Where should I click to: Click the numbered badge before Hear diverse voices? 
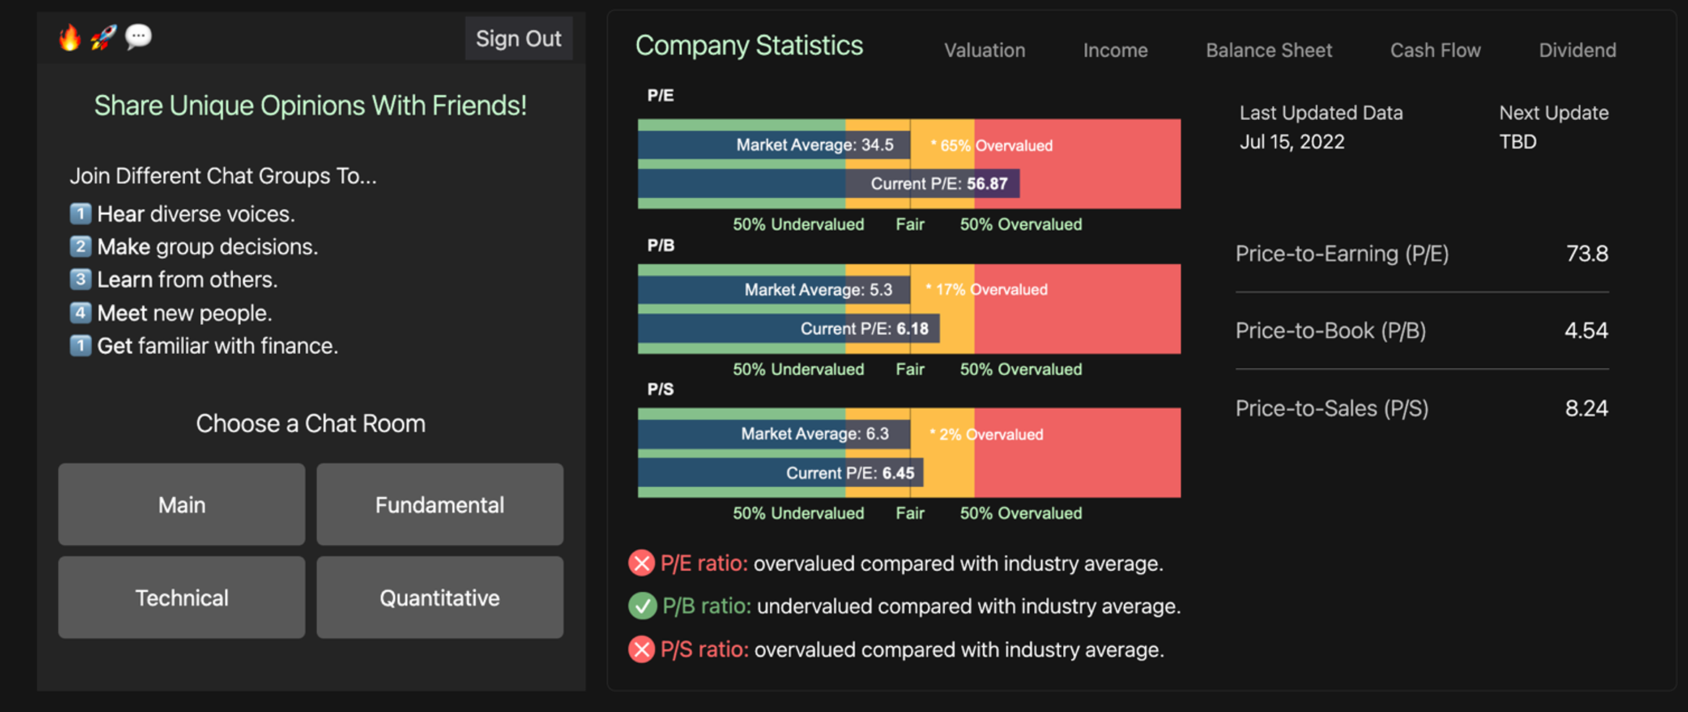point(80,213)
